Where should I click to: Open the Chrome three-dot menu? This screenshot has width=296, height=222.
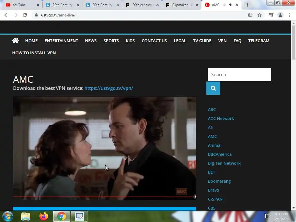pos(290,15)
